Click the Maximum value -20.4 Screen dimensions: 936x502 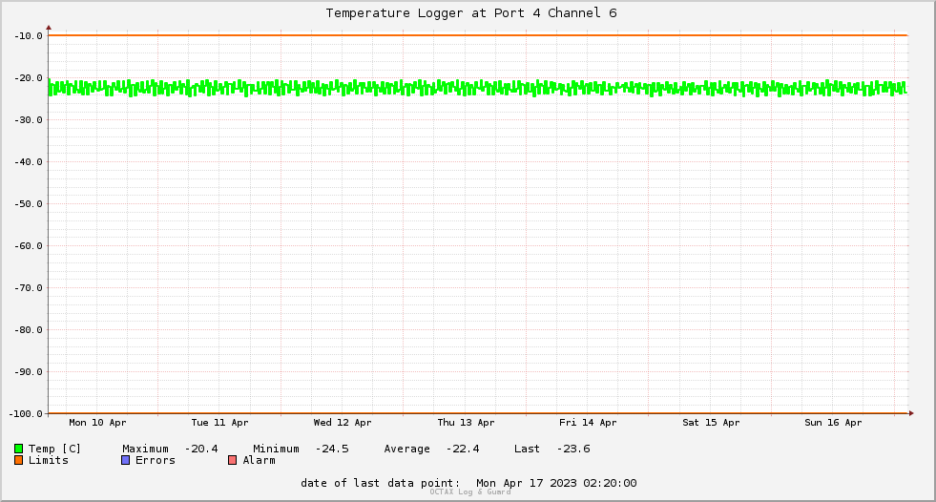coord(201,449)
